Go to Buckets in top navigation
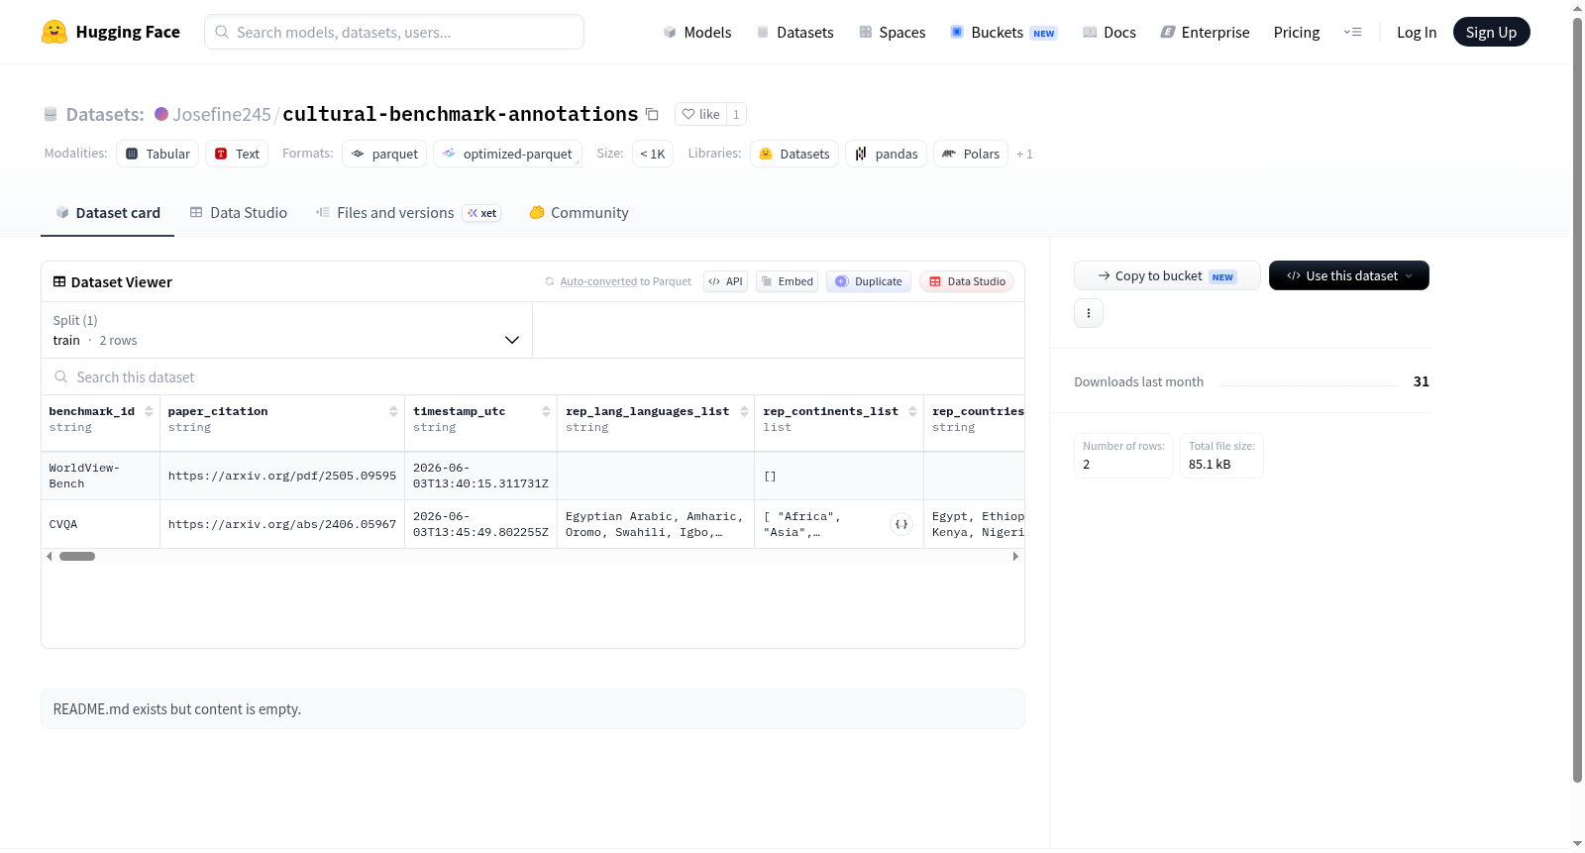 point(1003,32)
